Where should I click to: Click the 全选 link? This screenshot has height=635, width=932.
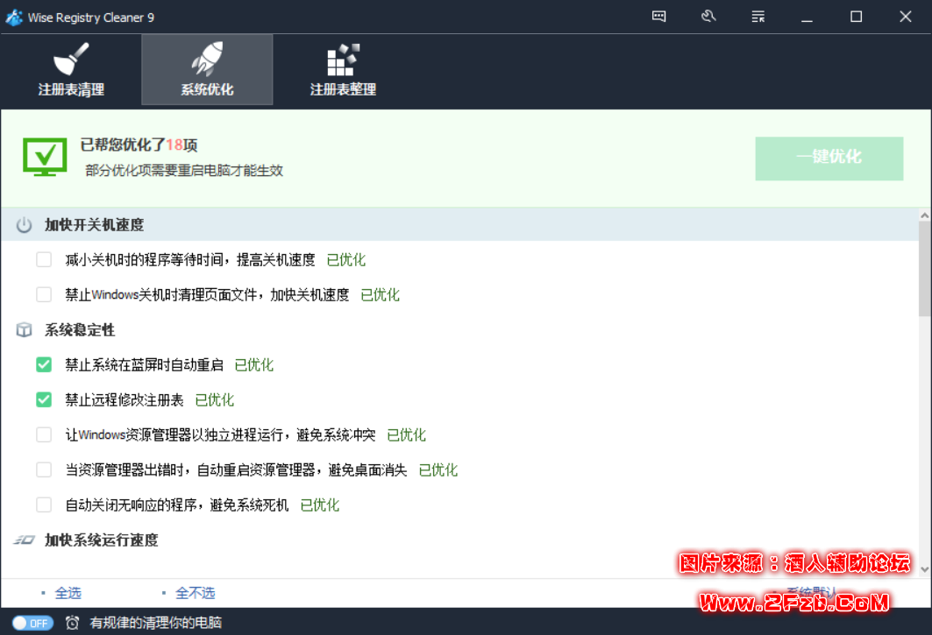click(68, 593)
